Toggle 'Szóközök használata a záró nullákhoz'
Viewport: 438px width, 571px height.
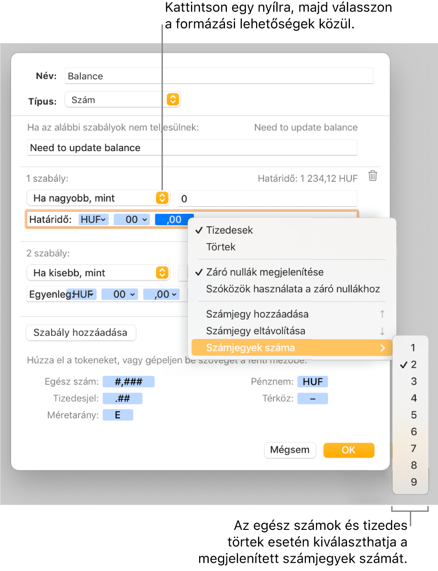point(292,289)
